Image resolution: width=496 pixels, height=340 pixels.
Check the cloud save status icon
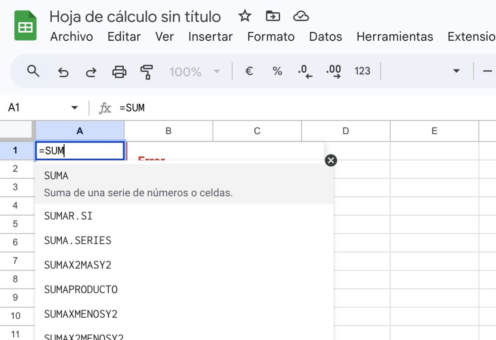[300, 16]
